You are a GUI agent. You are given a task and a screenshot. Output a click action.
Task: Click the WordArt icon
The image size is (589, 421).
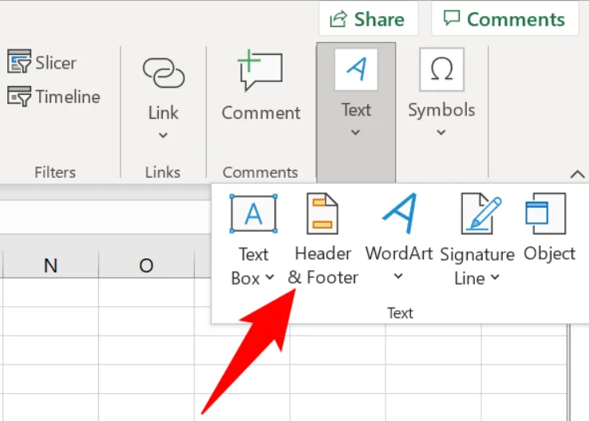pyautogui.click(x=398, y=214)
